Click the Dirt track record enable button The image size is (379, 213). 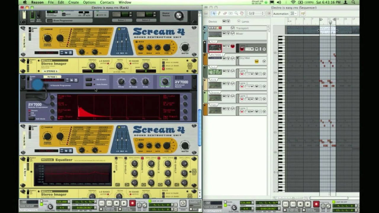pyautogui.click(x=232, y=46)
